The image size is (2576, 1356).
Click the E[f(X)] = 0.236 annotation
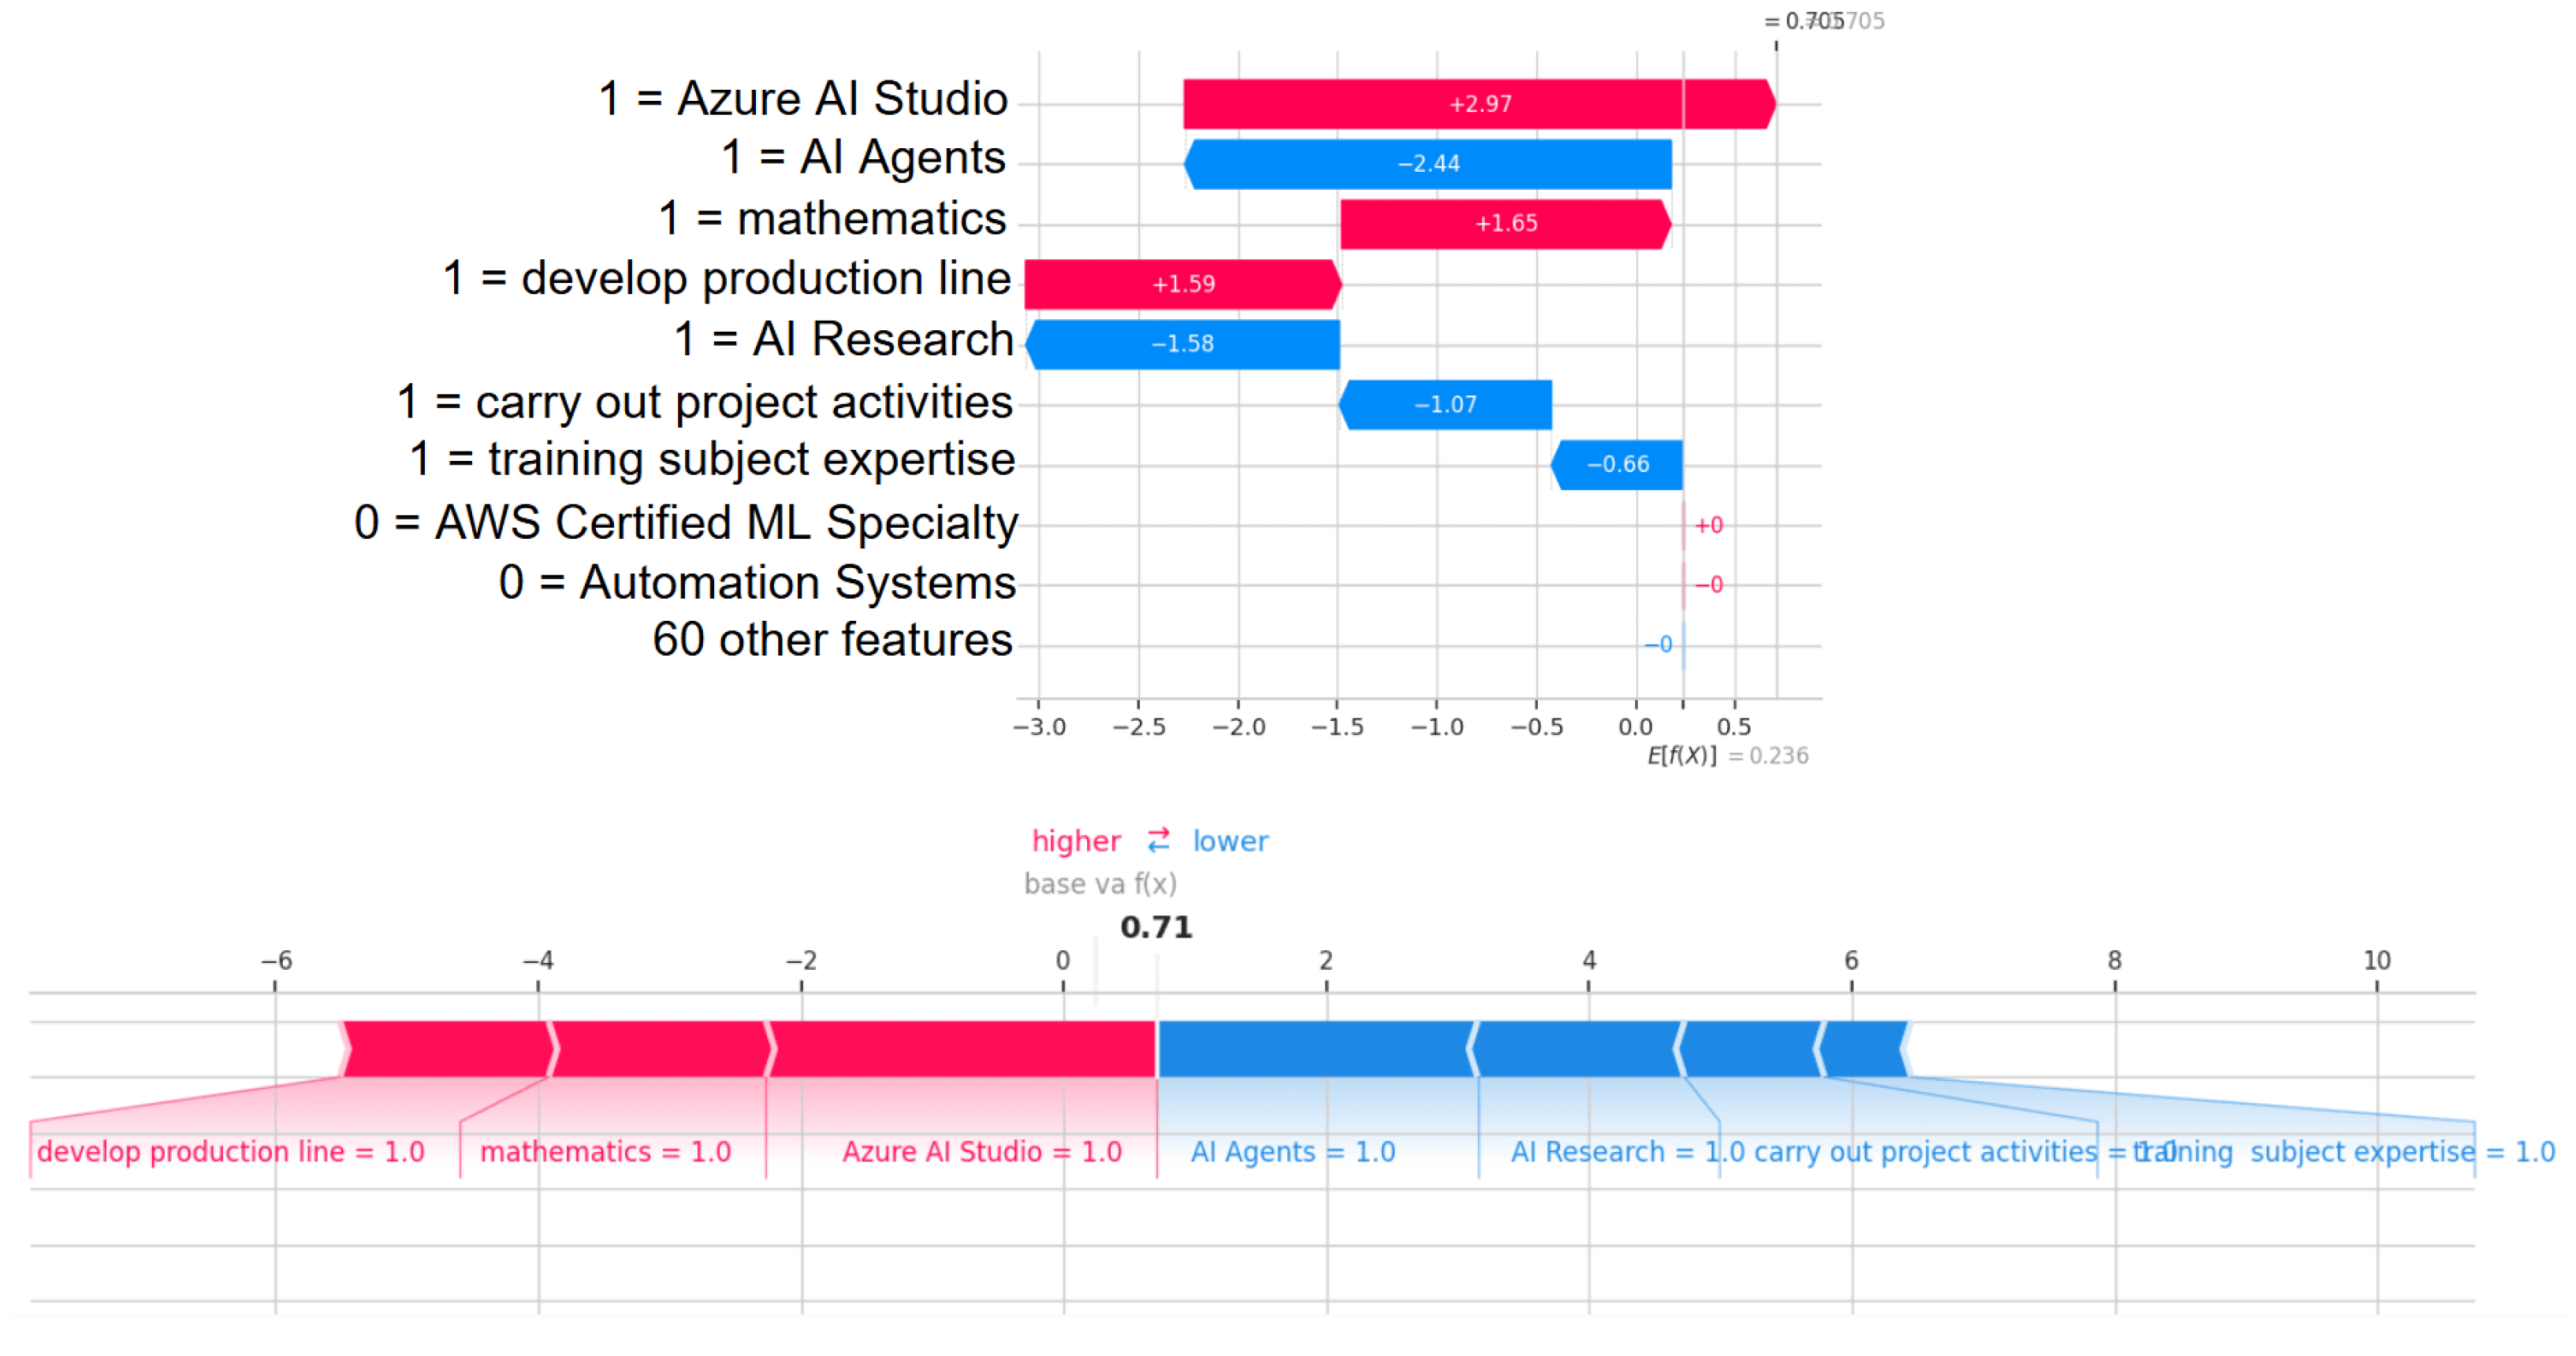[x=1727, y=756]
